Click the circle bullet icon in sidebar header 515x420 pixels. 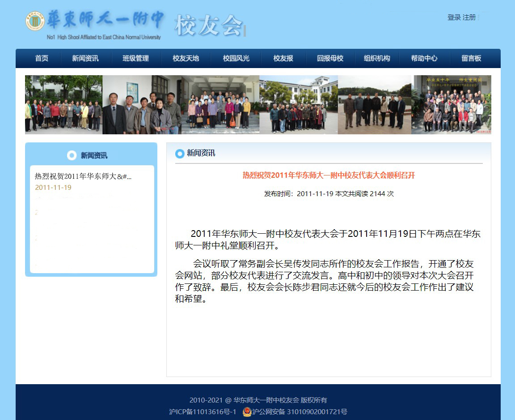72,155
